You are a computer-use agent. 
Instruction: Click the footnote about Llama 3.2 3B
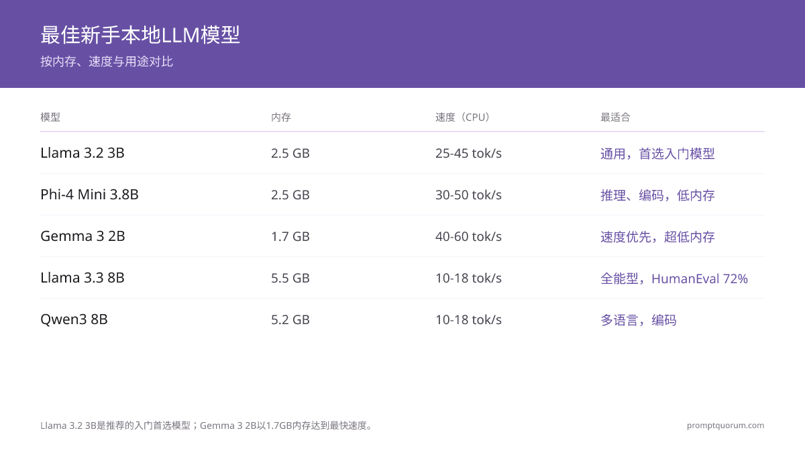coord(207,425)
